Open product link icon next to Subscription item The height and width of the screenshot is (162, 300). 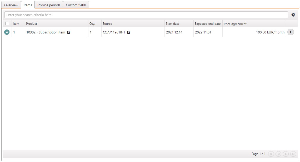pyautogui.click(x=69, y=32)
